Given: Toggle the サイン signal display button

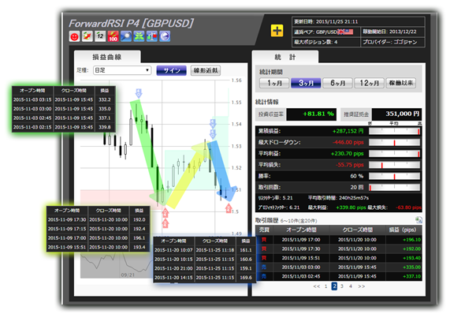Looking at the screenshot, I should point(171,70).
